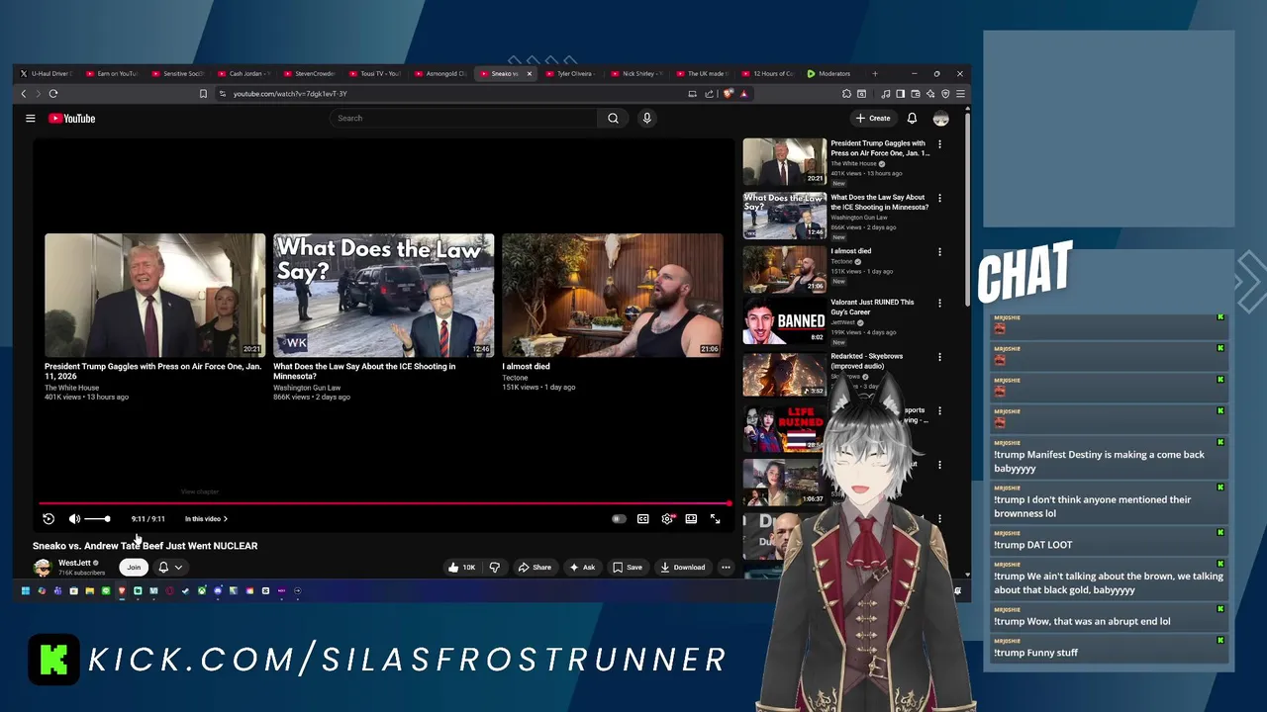Mute the video with the speaker icon
This screenshot has height=712, width=1267.
(x=74, y=519)
